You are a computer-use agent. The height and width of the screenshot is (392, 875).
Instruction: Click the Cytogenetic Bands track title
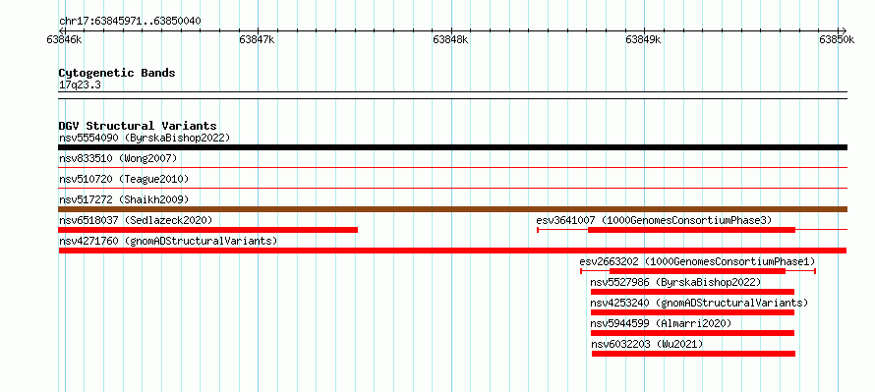[x=117, y=73]
